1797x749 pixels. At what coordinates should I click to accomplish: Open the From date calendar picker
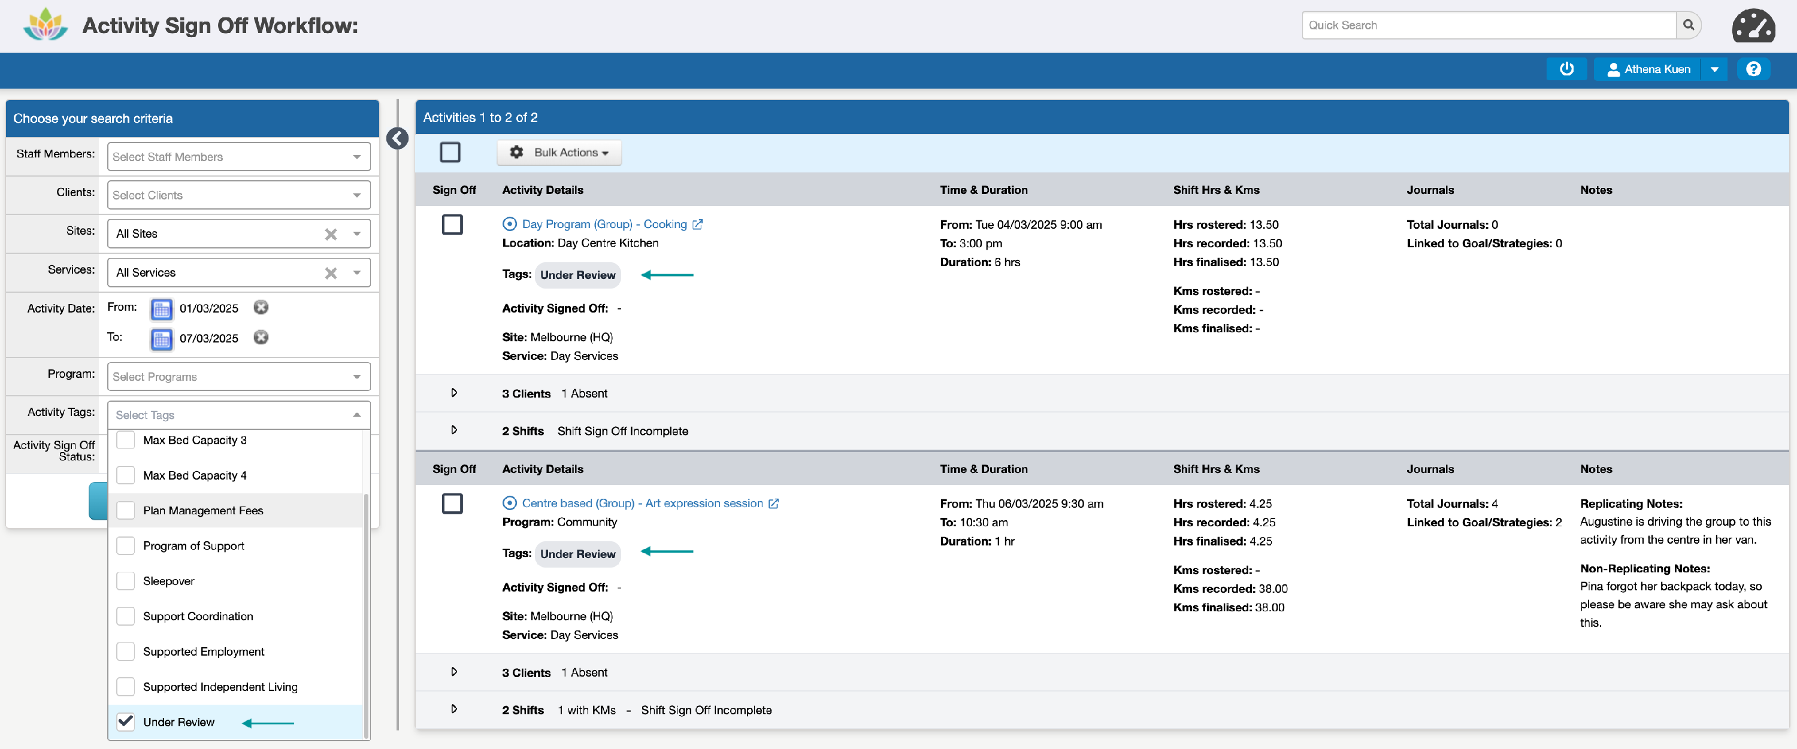coord(161,308)
